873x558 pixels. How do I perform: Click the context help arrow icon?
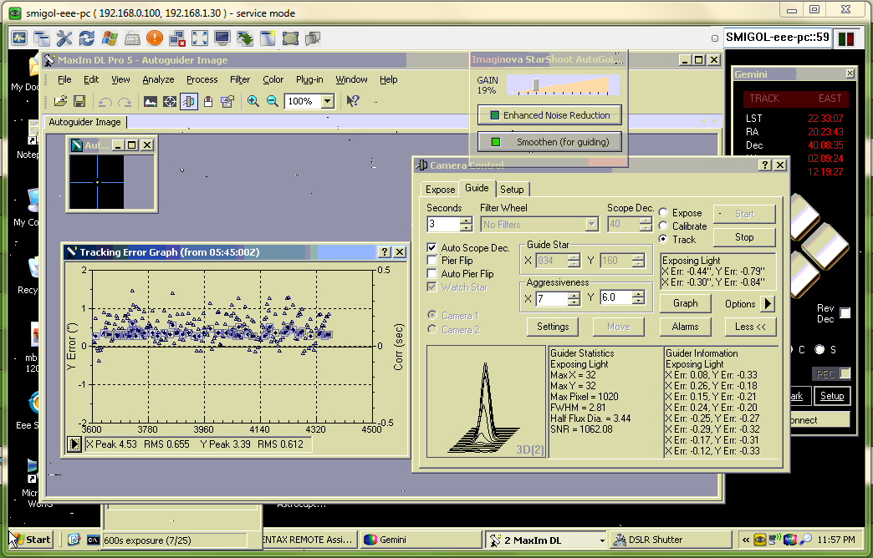point(353,101)
